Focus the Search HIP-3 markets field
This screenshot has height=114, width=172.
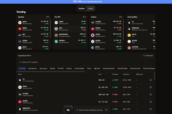[86, 62]
